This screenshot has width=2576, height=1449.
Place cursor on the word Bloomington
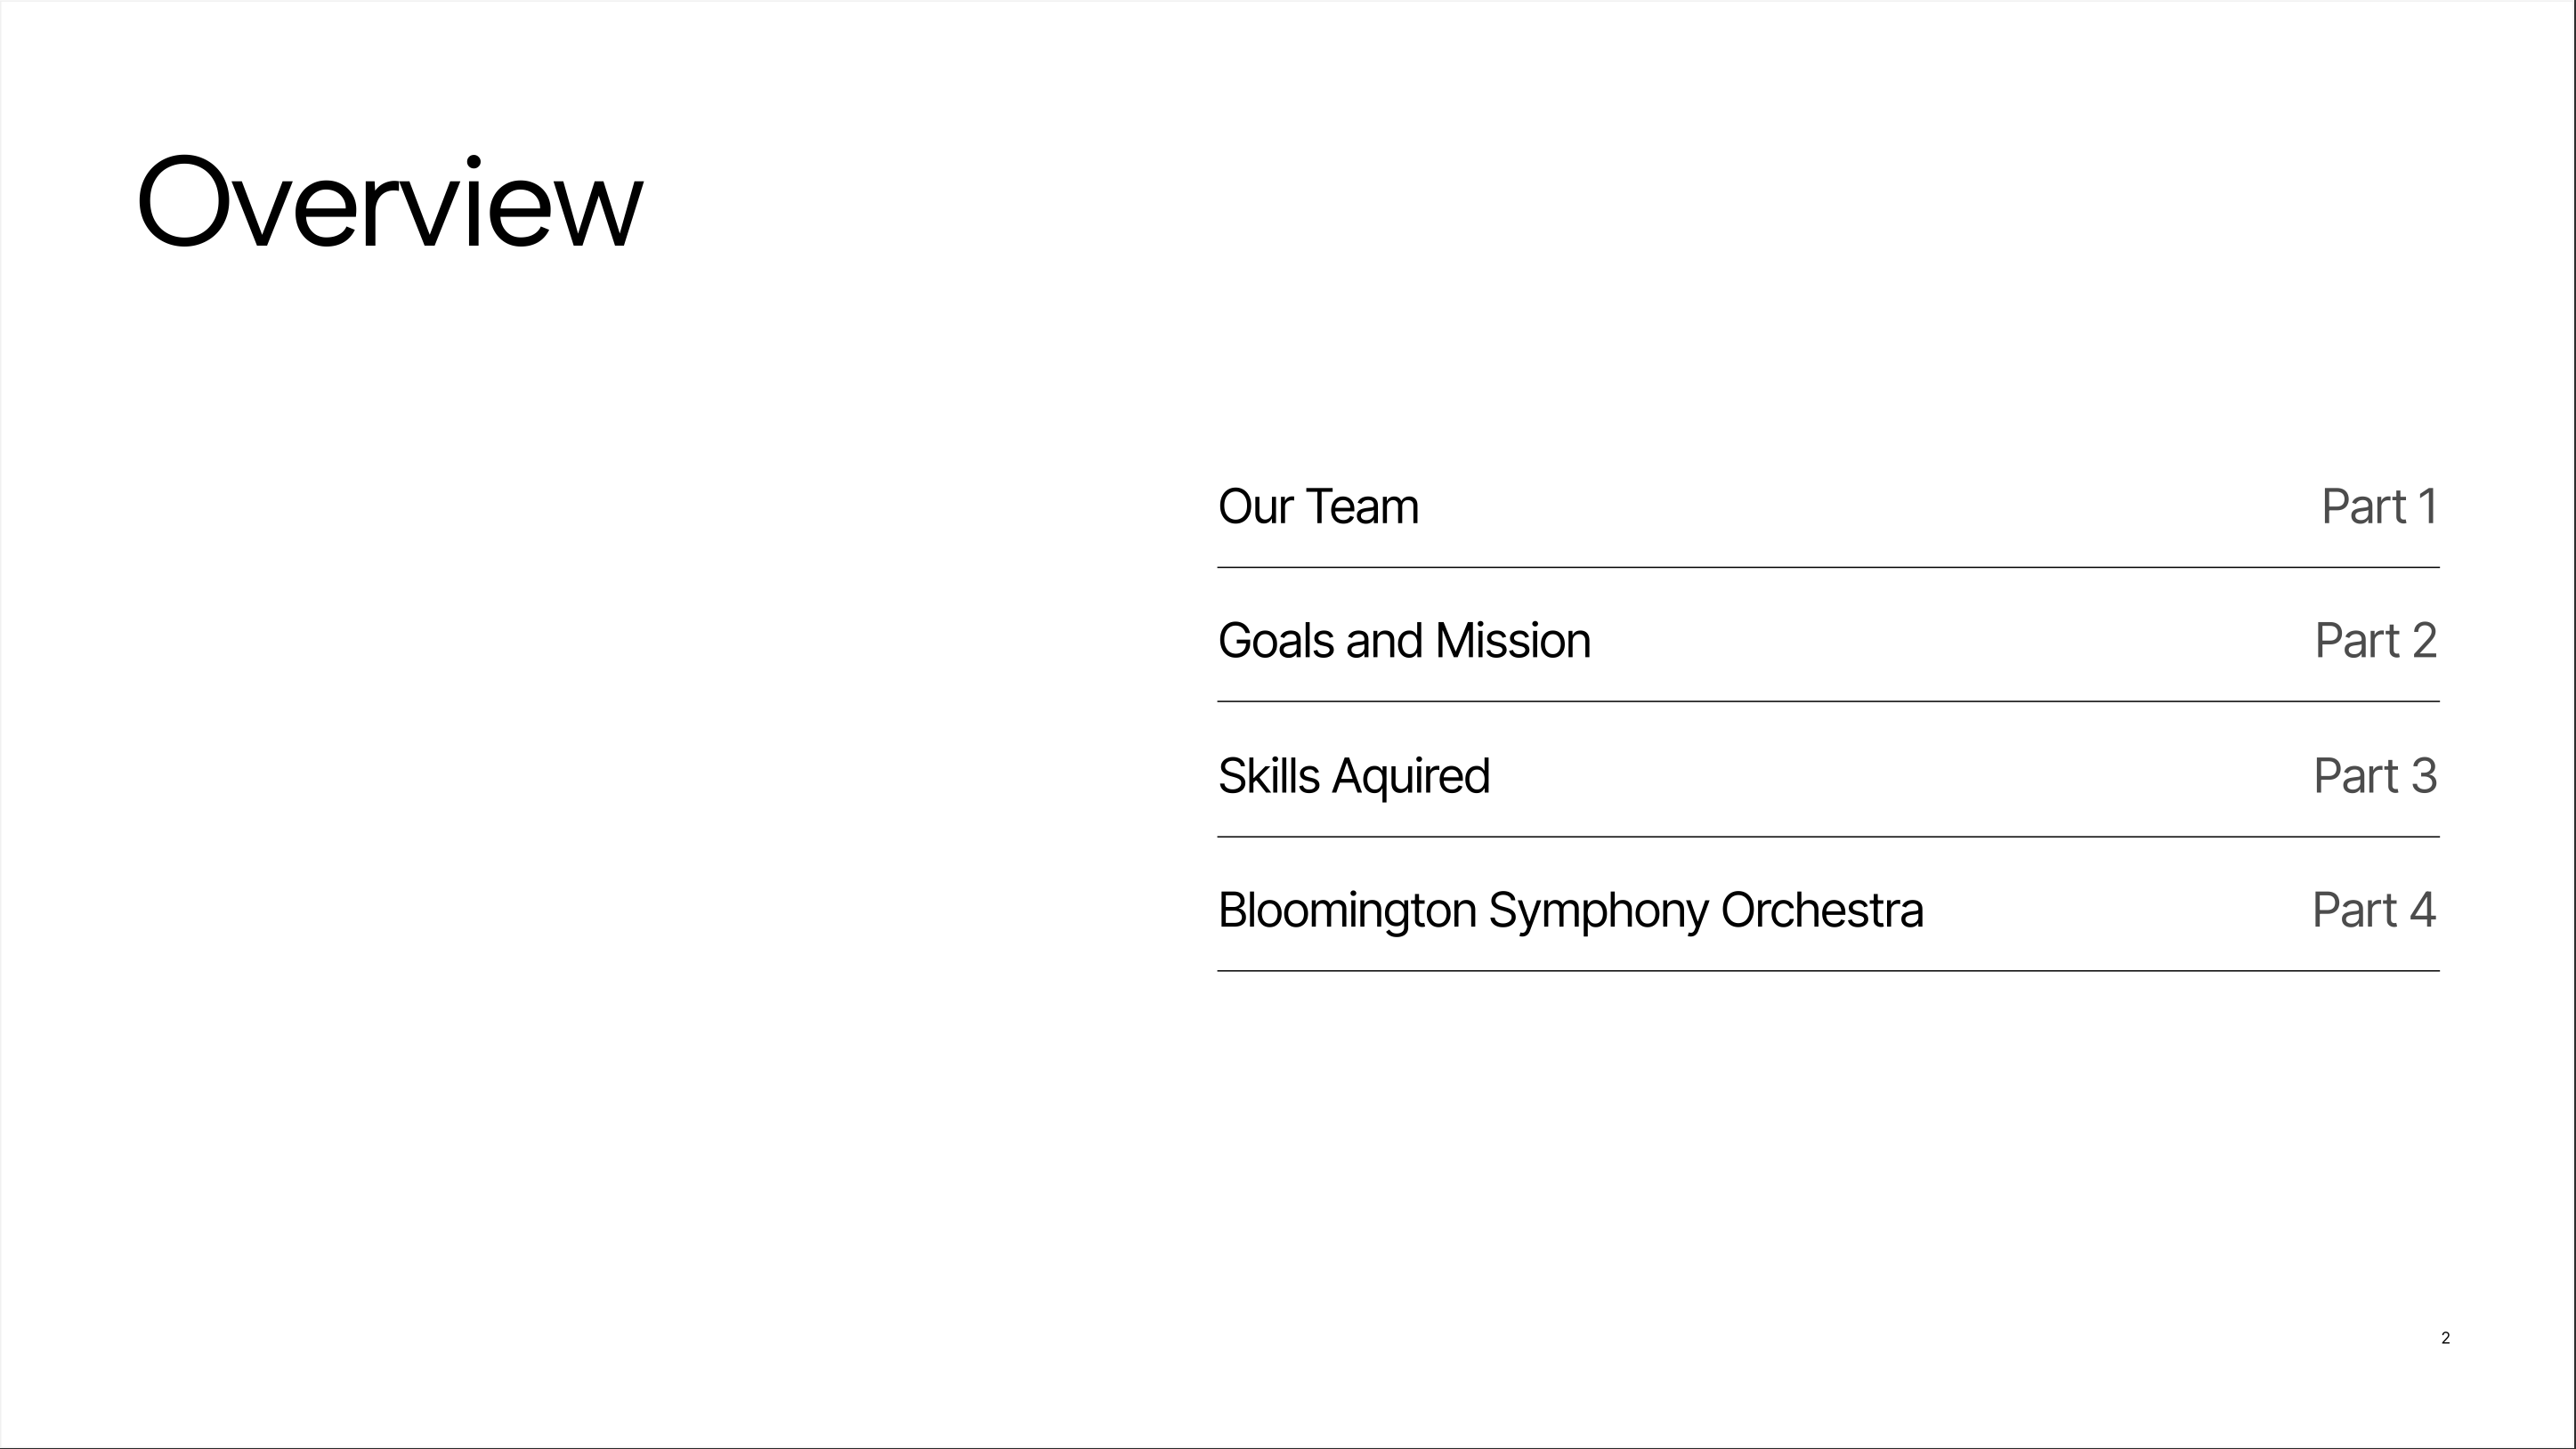click(1347, 911)
